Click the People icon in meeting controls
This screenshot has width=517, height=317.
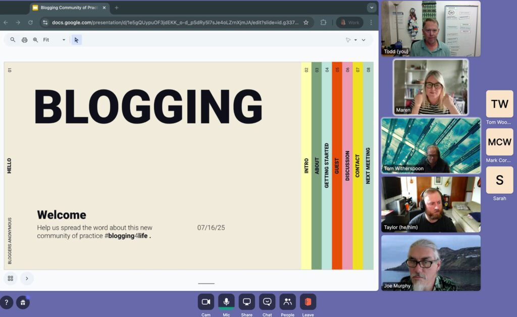(287, 302)
